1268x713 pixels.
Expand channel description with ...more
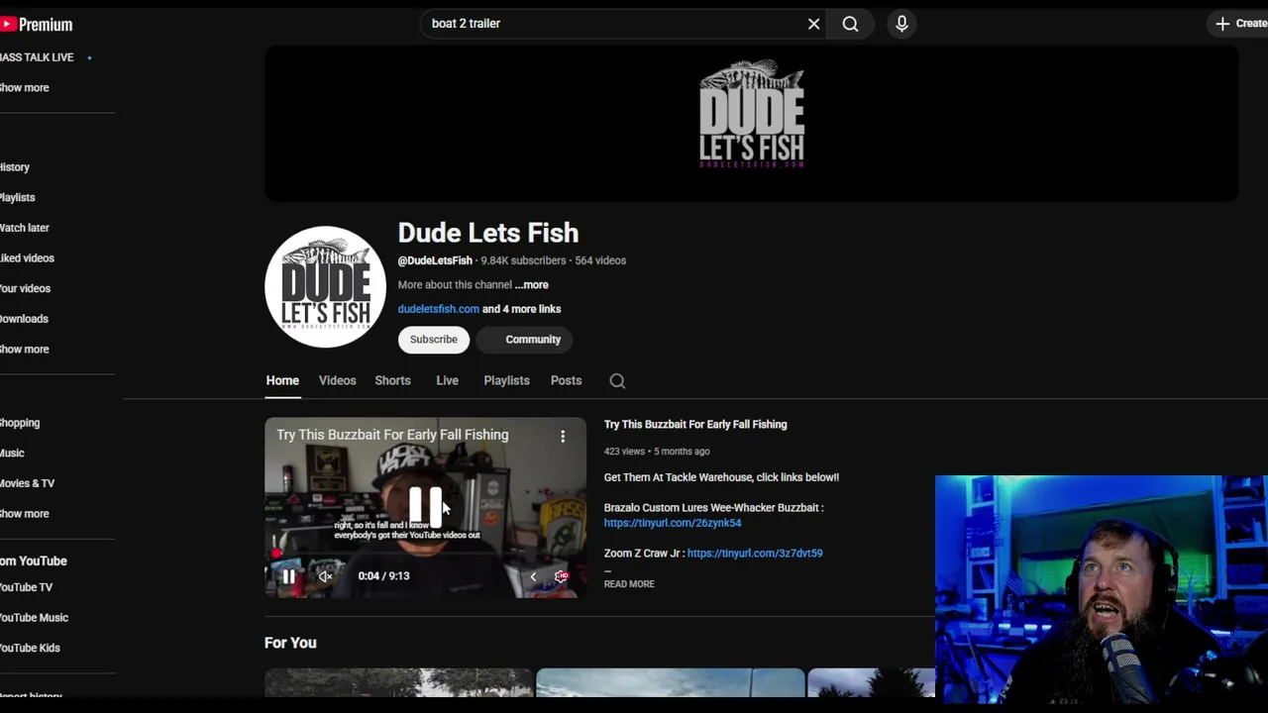tap(531, 285)
